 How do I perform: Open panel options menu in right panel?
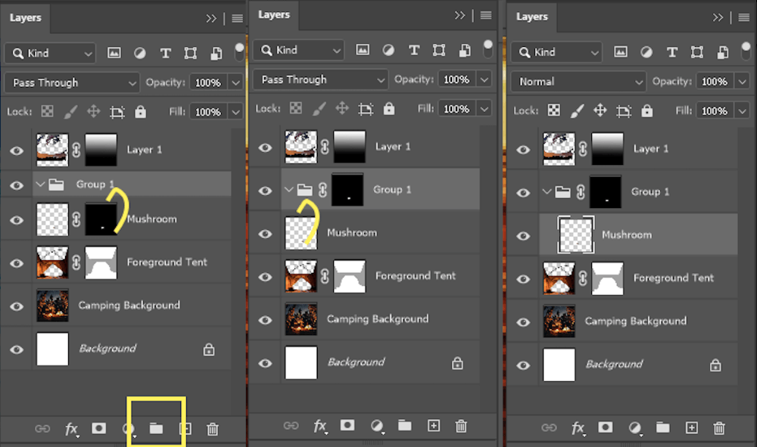(744, 18)
